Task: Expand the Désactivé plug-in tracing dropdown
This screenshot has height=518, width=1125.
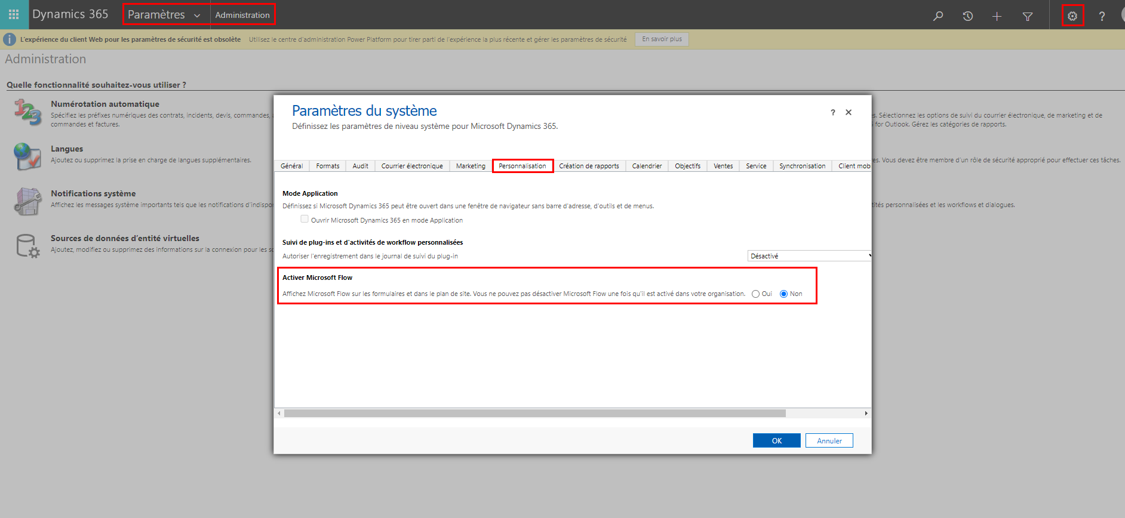Action: pyautogui.click(x=809, y=256)
